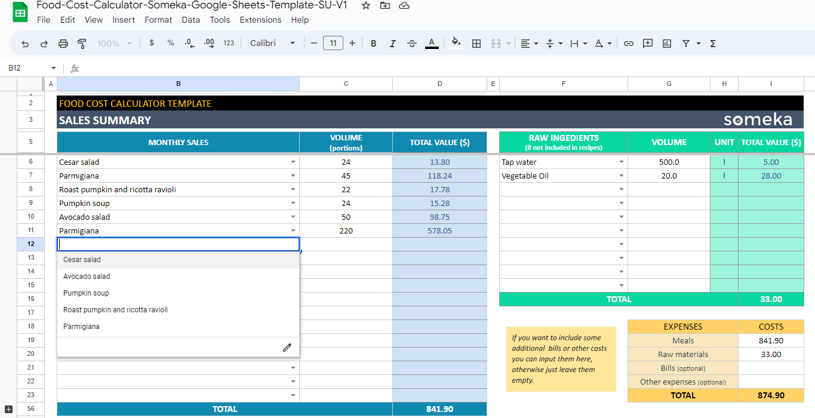
Task: Toggle bold formatting
Action: point(373,43)
